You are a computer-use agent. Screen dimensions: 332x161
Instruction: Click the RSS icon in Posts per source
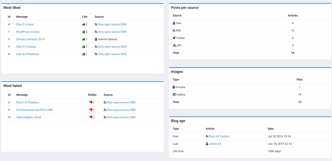174,31
